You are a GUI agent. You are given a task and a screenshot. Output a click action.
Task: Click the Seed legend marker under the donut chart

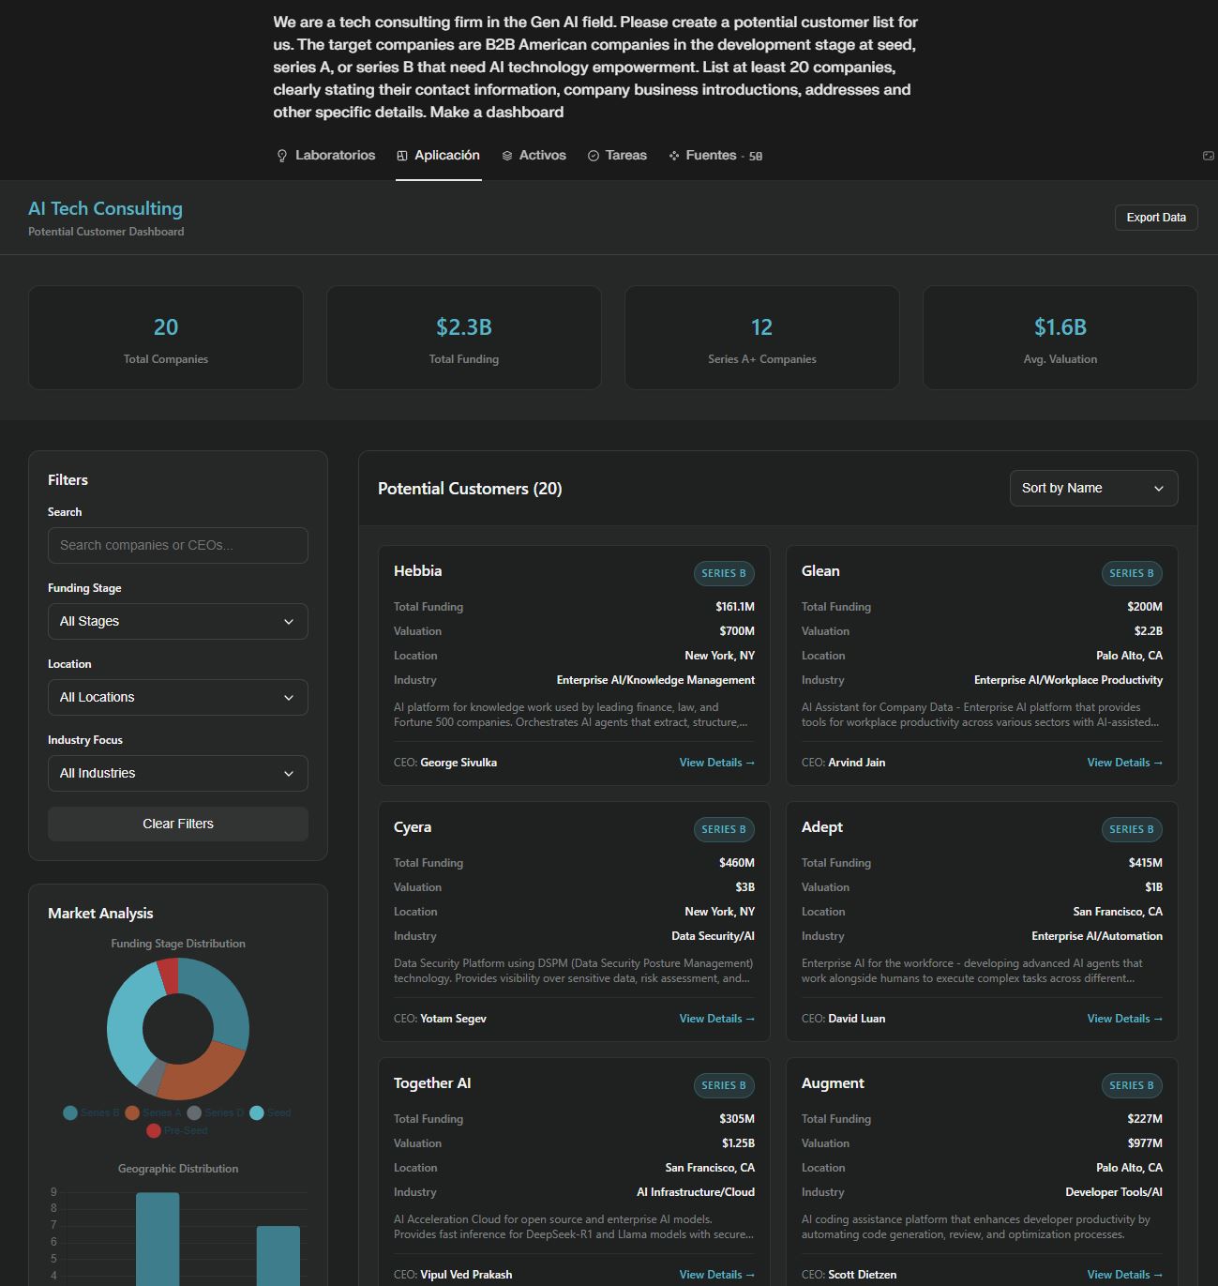(257, 1112)
